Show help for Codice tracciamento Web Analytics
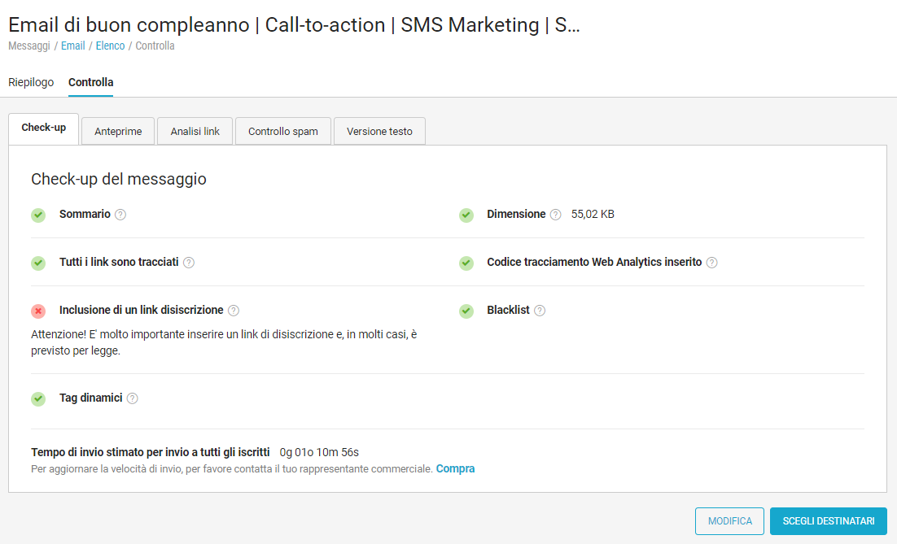The width and height of the screenshot is (897, 544). 711,263
